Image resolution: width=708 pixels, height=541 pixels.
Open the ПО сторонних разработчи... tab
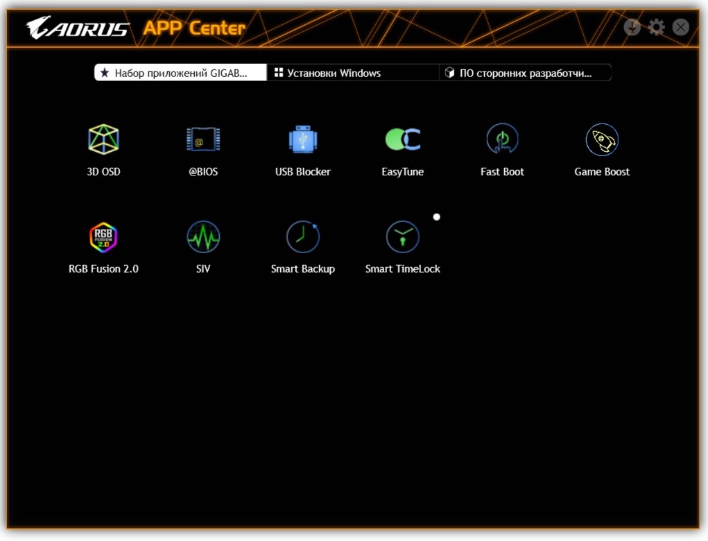(x=525, y=73)
